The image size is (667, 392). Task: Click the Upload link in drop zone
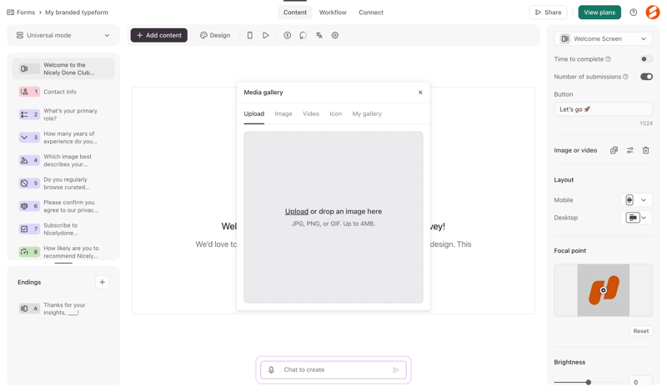[x=297, y=212]
